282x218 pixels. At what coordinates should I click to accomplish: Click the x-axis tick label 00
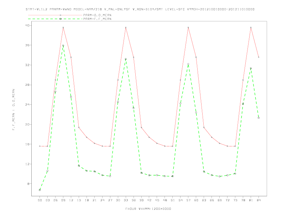point(40,200)
